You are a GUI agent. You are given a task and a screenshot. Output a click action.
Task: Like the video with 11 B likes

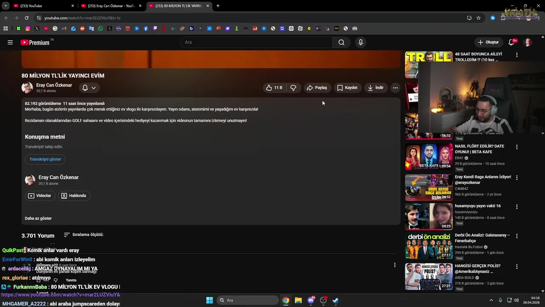point(274,88)
